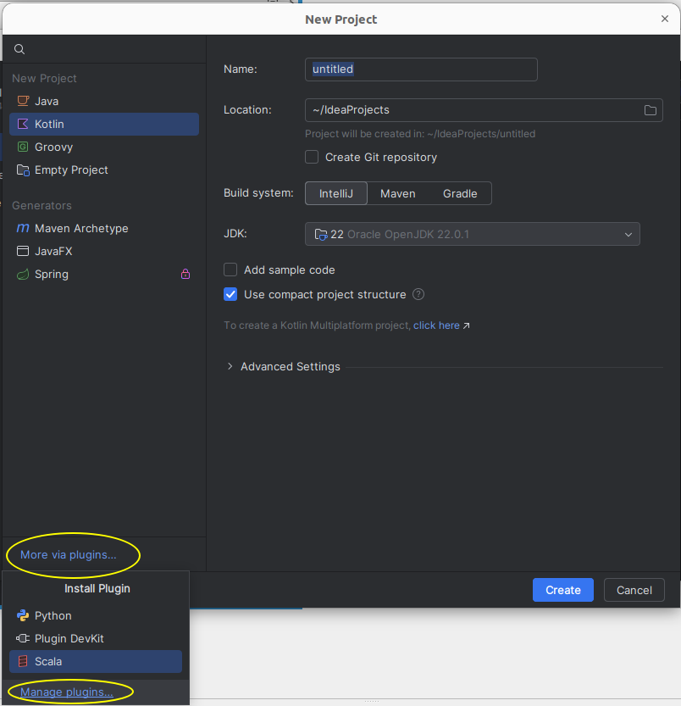The width and height of the screenshot is (681, 706).
Task: Click the Spring lock icon
Action: pos(185,274)
